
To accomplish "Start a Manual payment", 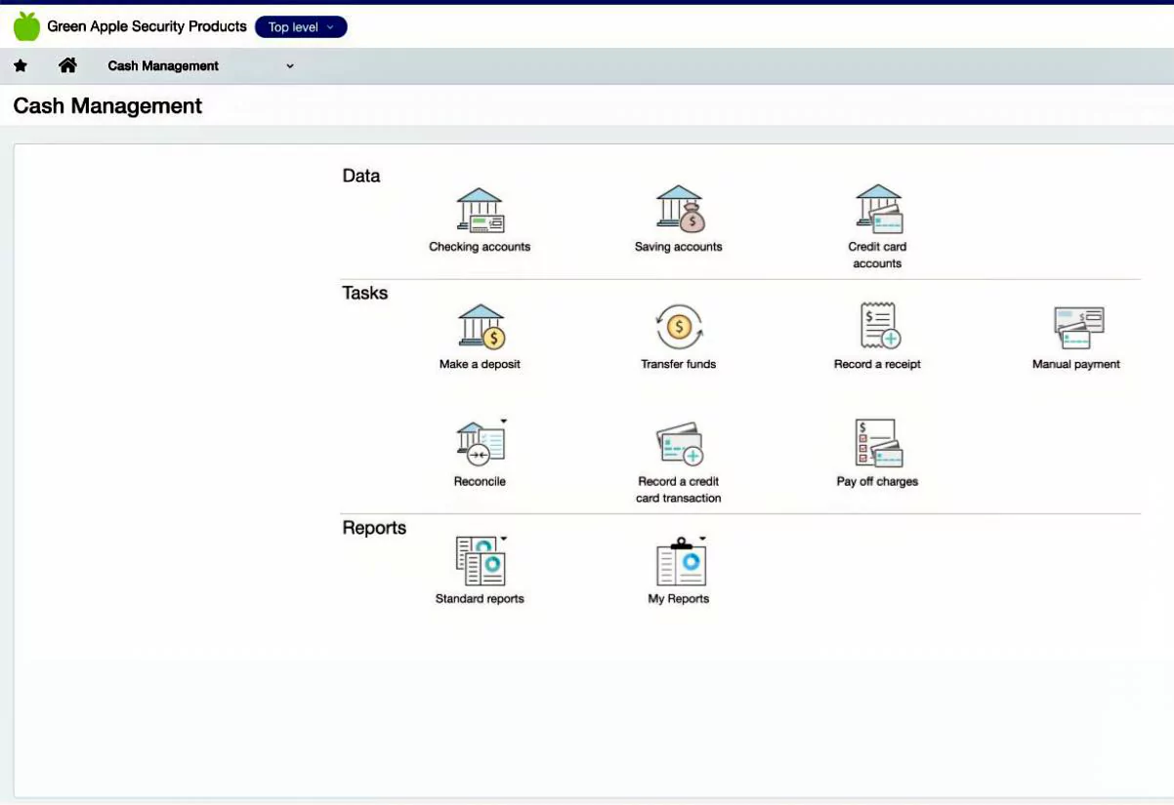I will click(1076, 328).
